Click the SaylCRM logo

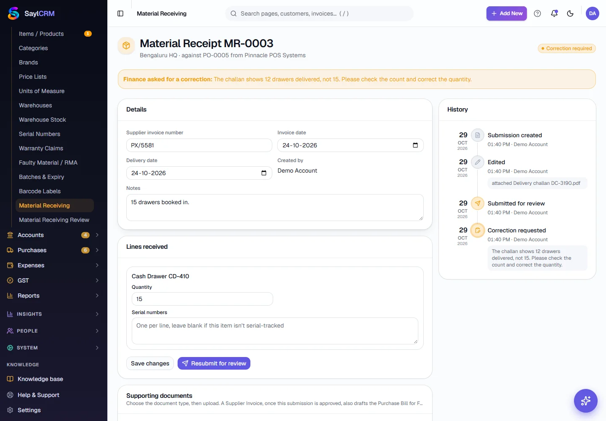click(31, 13)
